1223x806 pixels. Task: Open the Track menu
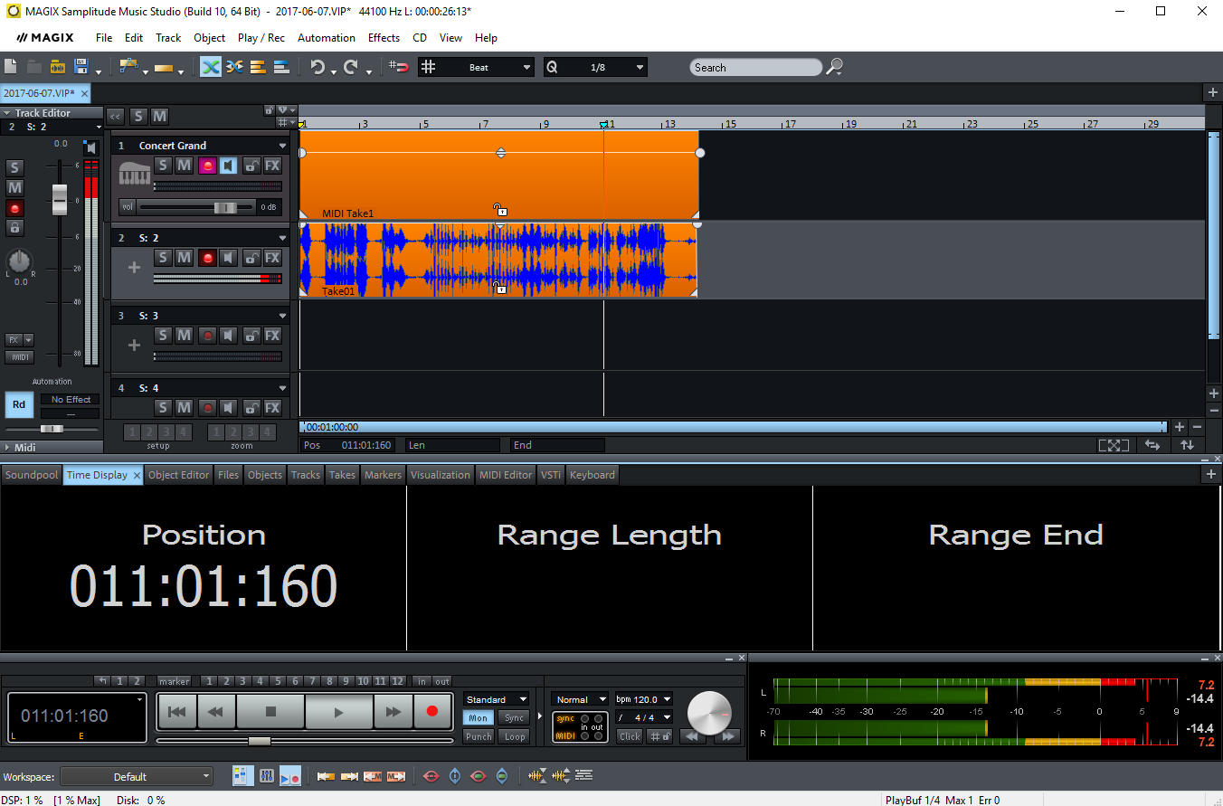tap(168, 38)
